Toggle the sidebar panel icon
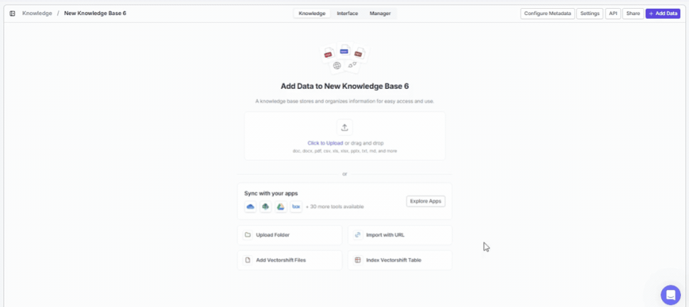 pyautogui.click(x=13, y=14)
